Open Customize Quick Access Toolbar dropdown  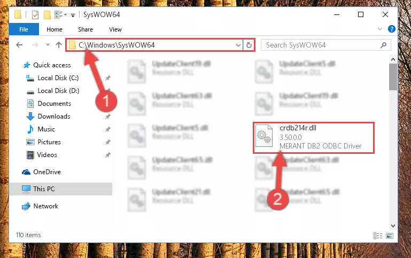click(x=73, y=15)
